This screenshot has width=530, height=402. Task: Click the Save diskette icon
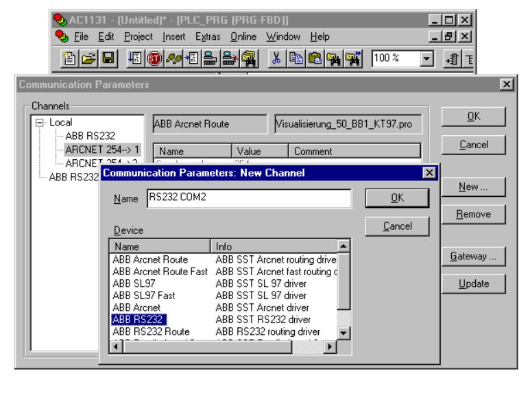(x=108, y=58)
